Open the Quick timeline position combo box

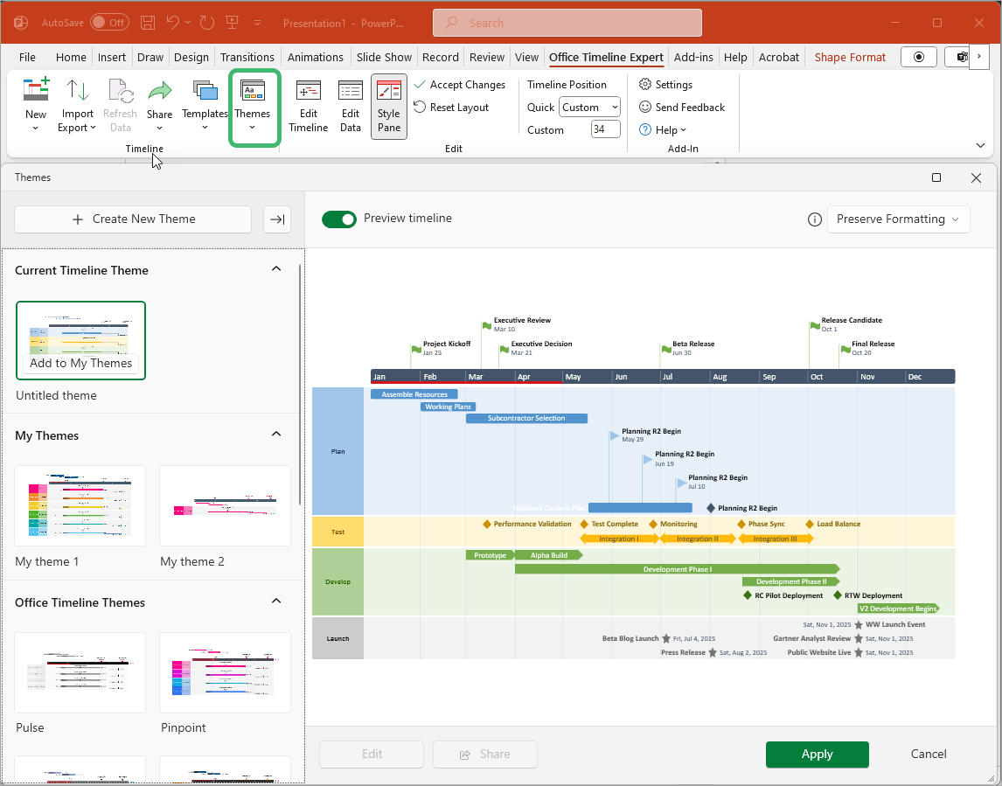[588, 107]
